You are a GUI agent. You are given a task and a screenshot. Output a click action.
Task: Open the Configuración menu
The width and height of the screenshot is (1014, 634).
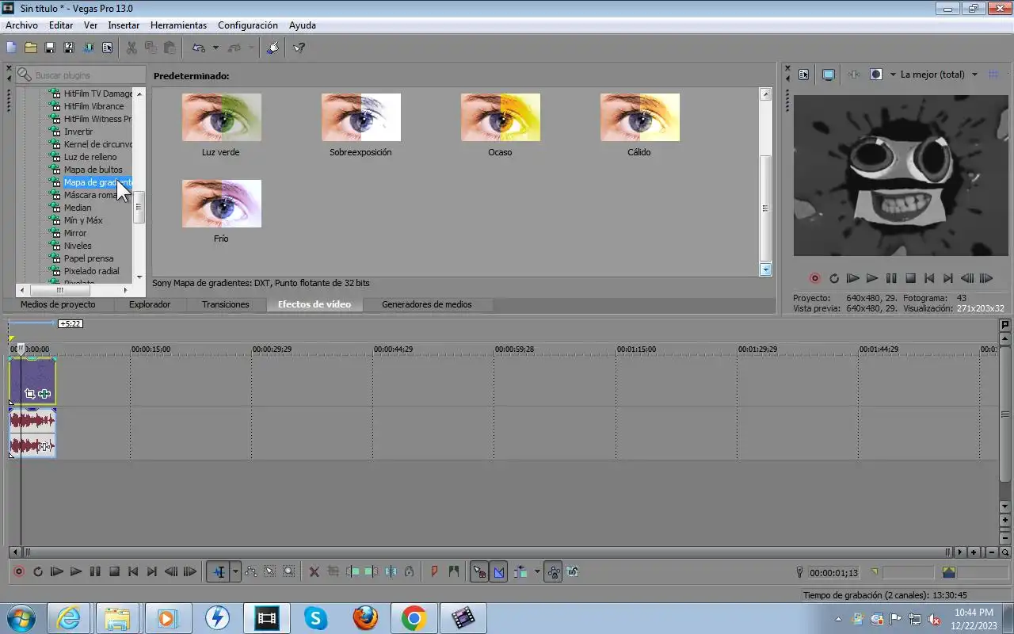(248, 25)
